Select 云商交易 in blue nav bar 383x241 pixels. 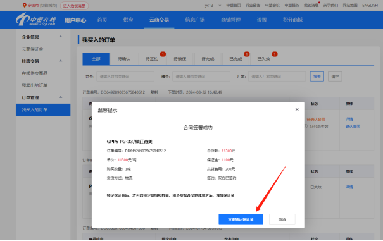click(159, 20)
